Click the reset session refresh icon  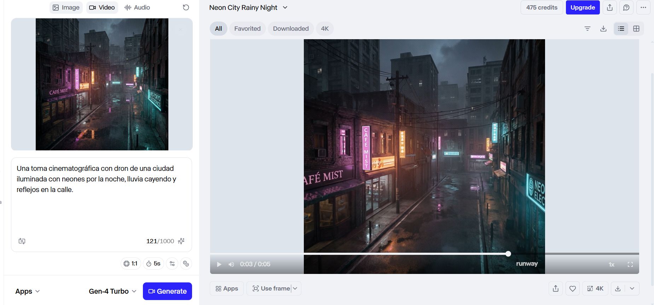pyautogui.click(x=186, y=7)
